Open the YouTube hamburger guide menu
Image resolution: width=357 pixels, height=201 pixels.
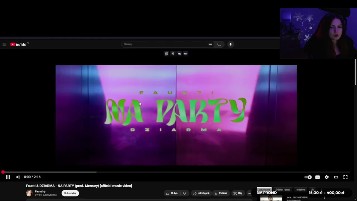4,44
